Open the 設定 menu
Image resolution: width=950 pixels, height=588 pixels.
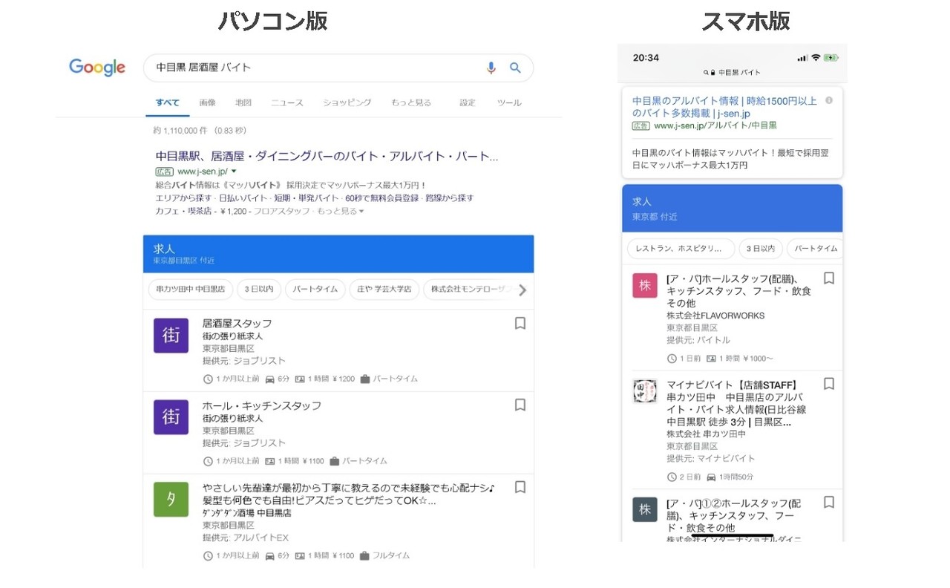pyautogui.click(x=468, y=102)
